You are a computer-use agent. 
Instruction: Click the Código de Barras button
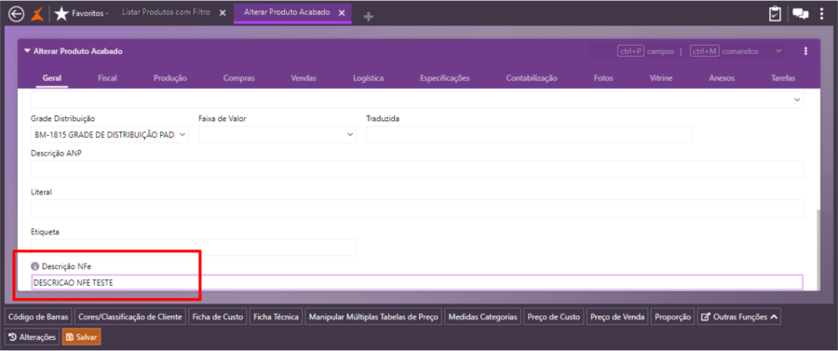tap(38, 317)
